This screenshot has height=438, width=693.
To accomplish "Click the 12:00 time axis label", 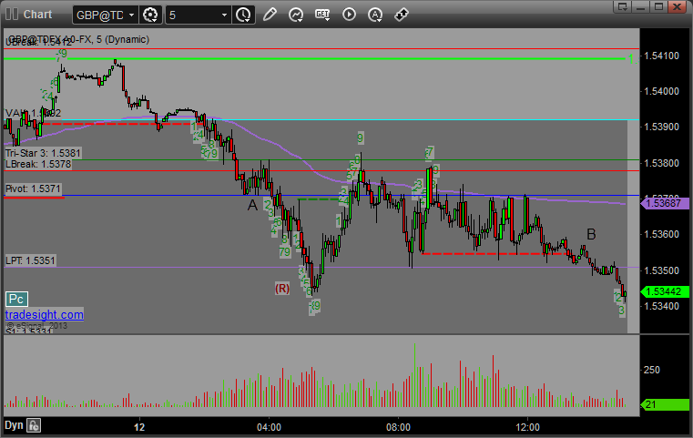I will (527, 427).
